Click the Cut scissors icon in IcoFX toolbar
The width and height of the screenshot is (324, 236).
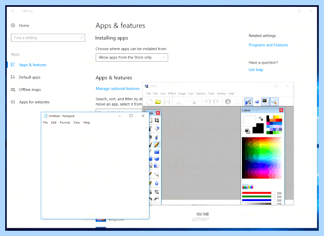point(179,102)
